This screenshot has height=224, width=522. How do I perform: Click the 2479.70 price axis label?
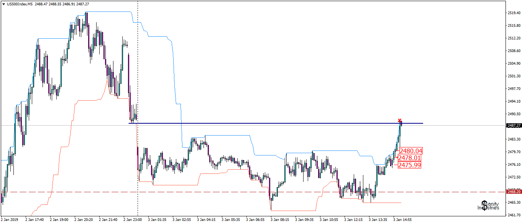click(513, 152)
